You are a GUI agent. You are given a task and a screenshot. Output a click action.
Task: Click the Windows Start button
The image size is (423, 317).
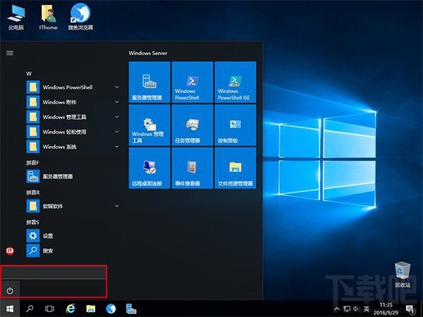[10, 309]
